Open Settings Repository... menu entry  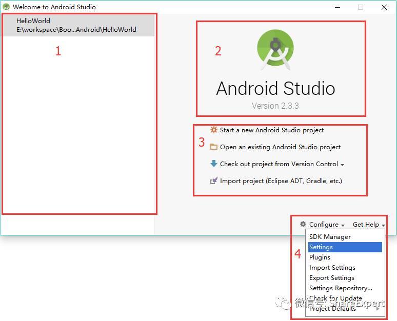pyautogui.click(x=345, y=288)
